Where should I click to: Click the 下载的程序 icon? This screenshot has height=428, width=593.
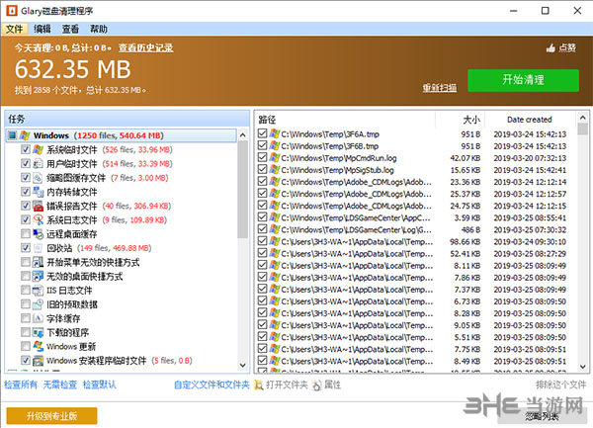pyautogui.click(x=38, y=332)
